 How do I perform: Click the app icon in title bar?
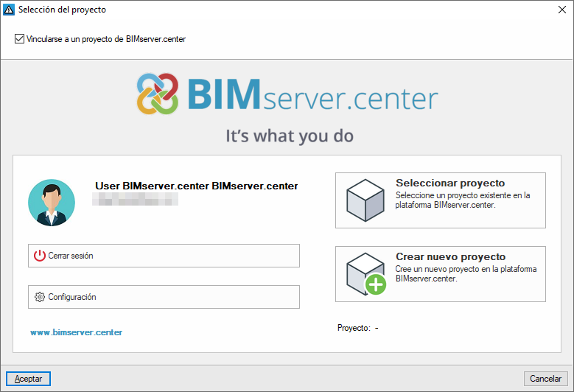tap(9, 10)
